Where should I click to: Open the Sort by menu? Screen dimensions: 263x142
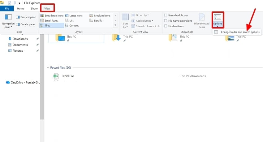(125, 21)
